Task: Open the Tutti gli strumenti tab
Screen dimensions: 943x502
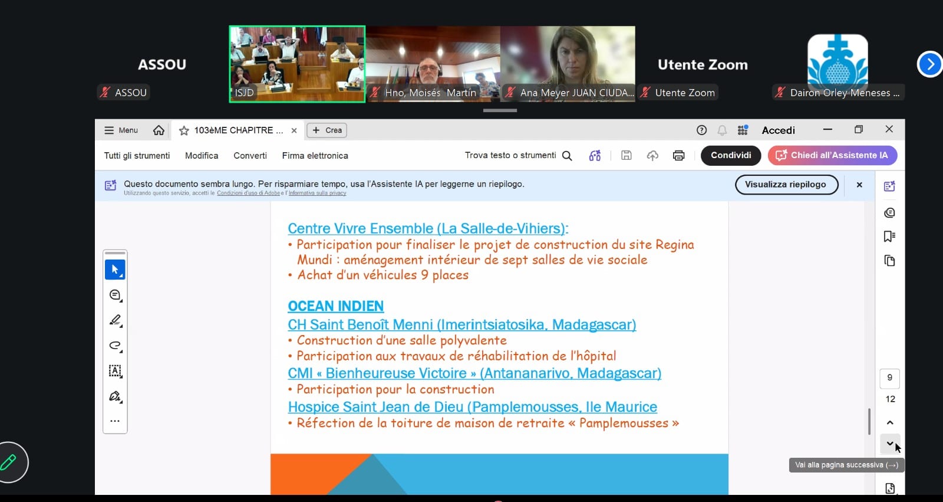Action: [x=137, y=156]
